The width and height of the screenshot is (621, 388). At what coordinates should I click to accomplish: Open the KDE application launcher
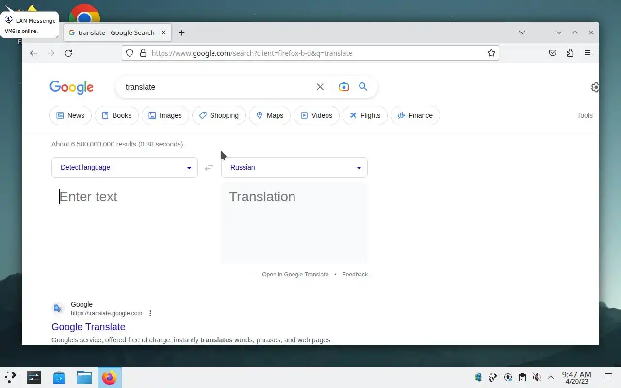point(11,377)
